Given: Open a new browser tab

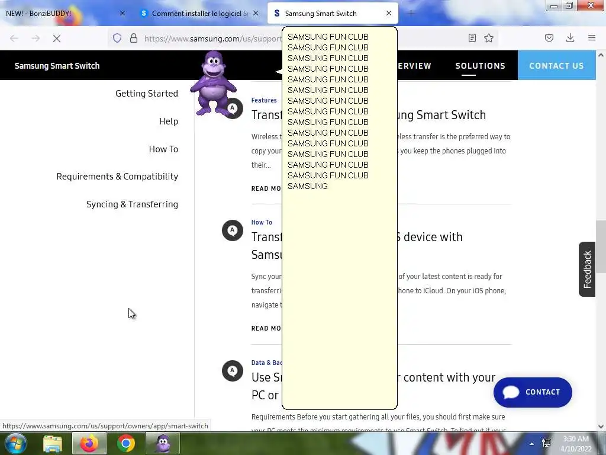Looking at the screenshot, I should tap(411, 14).
